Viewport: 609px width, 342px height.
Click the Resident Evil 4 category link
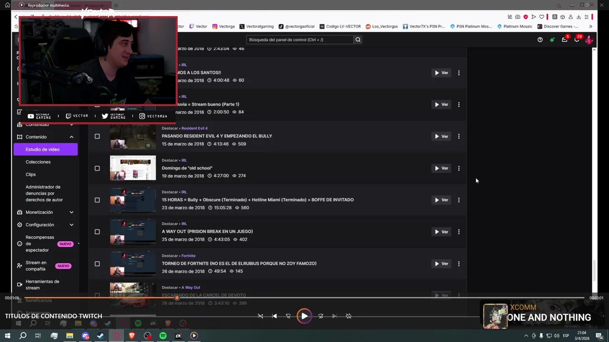coord(194,128)
